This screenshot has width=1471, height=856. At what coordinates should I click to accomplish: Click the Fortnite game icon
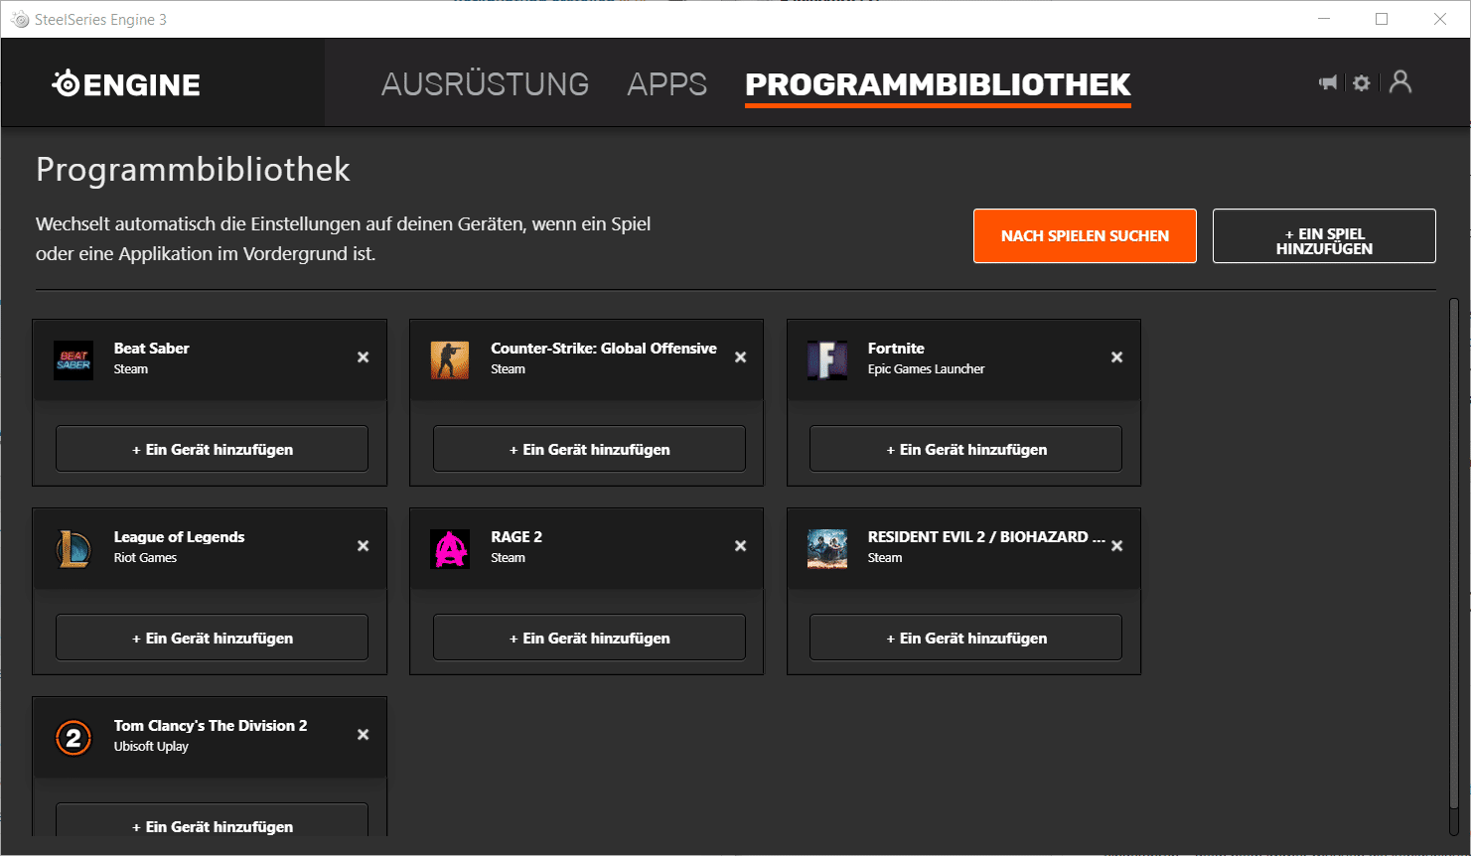pyautogui.click(x=827, y=359)
